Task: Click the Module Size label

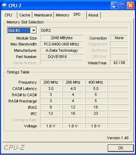Action: 27,38
